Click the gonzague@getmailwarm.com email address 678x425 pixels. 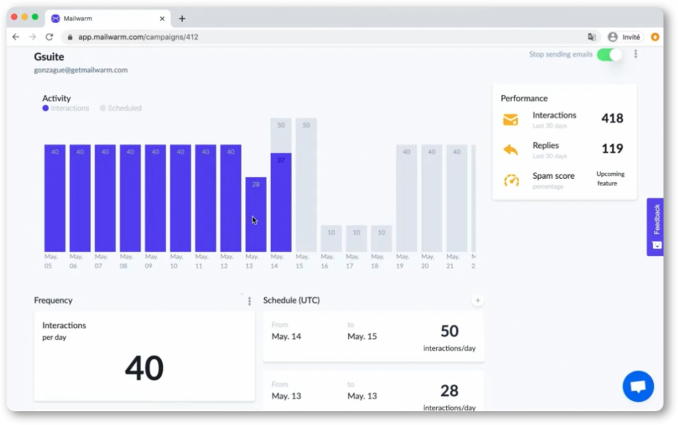(x=81, y=70)
